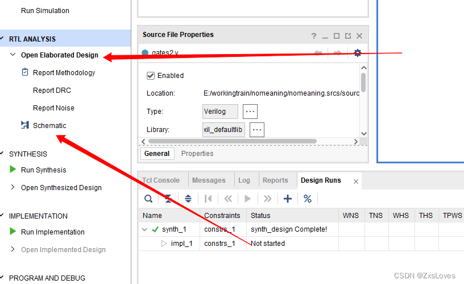The width and height of the screenshot is (464, 284).
Task: Click the blue dot file icon by gates2.v
Action: (145, 53)
